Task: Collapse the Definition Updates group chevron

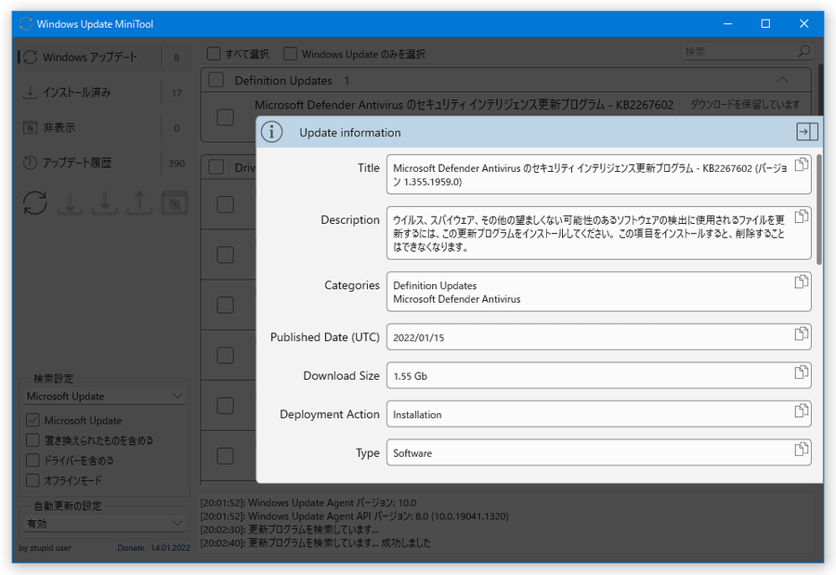Action: pos(782,80)
